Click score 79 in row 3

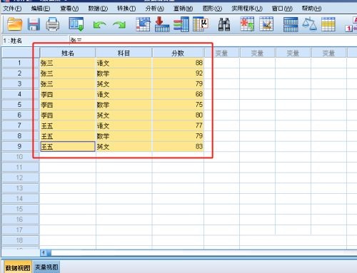[x=178, y=84]
